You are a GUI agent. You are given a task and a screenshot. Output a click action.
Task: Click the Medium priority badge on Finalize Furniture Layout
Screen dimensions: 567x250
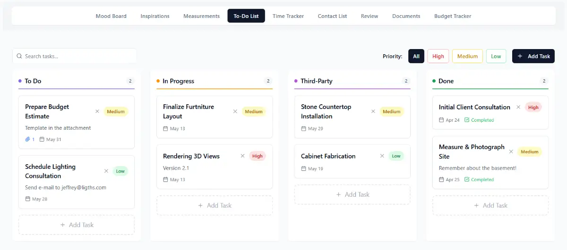254,112
